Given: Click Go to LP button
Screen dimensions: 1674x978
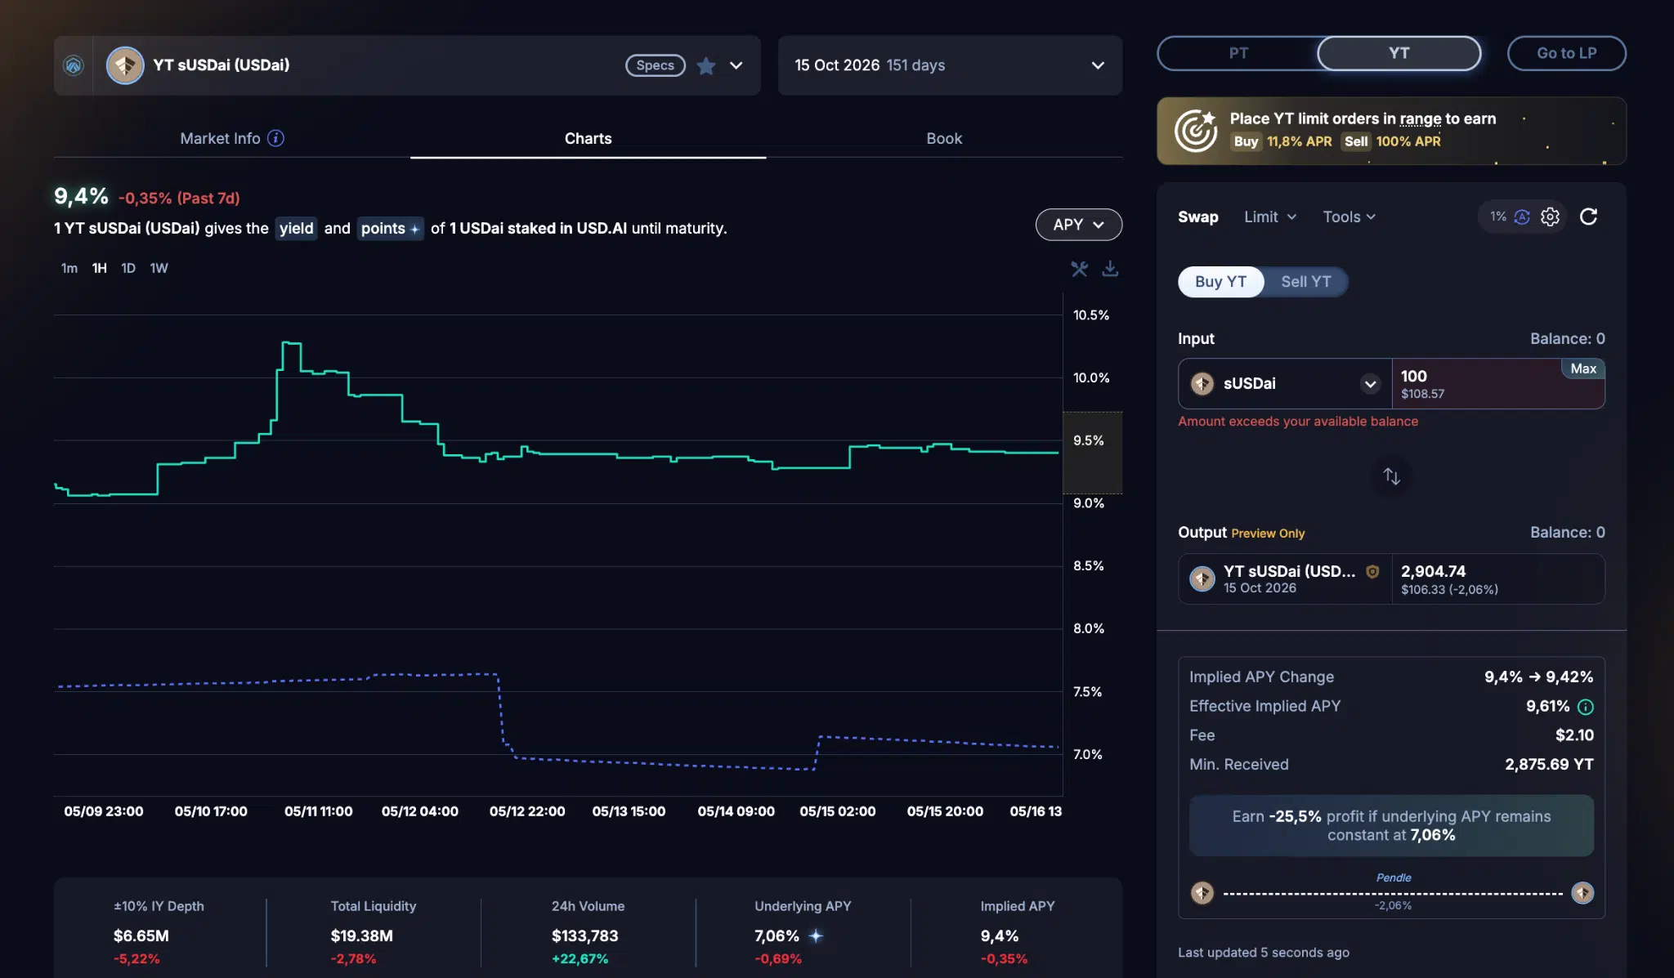Looking at the screenshot, I should [1566, 53].
